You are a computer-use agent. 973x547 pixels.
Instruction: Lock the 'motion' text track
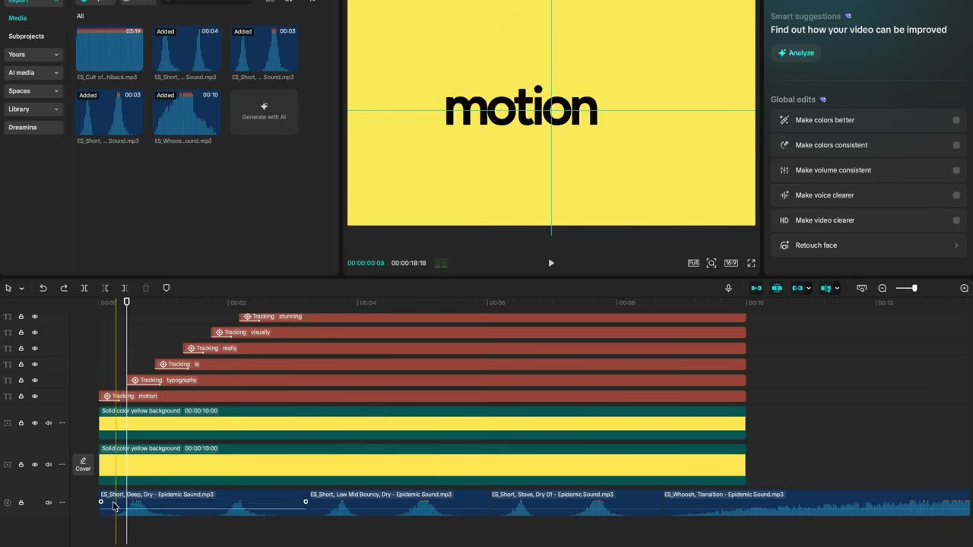[x=21, y=397]
